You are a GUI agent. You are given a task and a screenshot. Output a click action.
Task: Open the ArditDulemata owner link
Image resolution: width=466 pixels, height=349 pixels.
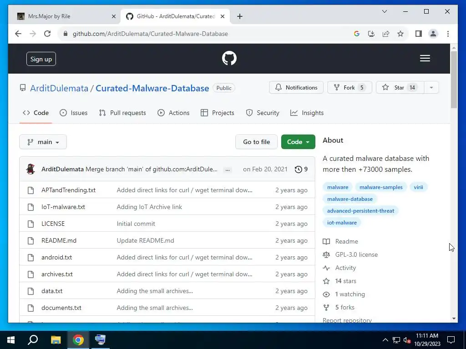tap(59, 88)
